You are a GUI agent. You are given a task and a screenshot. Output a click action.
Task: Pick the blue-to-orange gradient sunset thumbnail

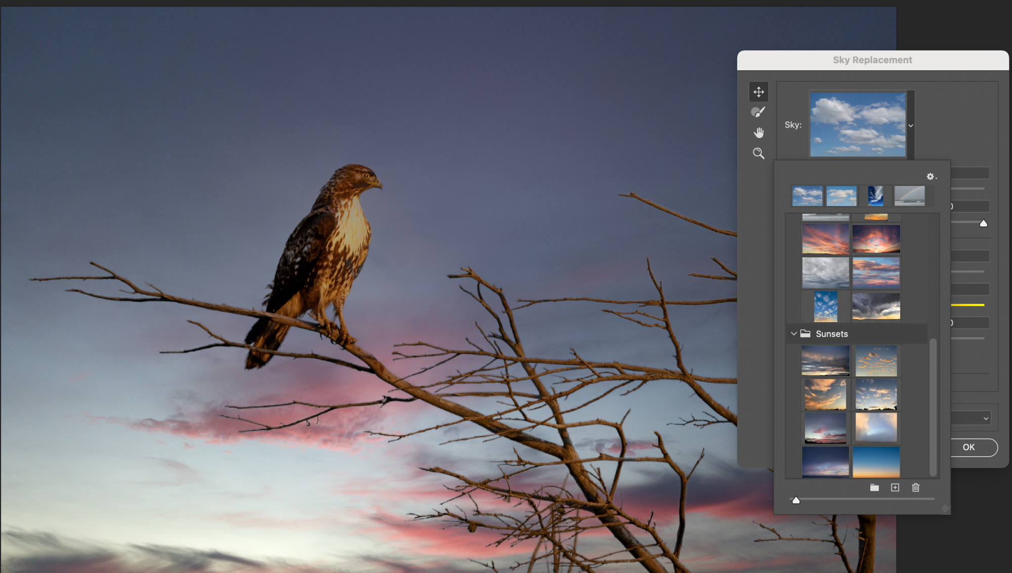[x=876, y=462]
